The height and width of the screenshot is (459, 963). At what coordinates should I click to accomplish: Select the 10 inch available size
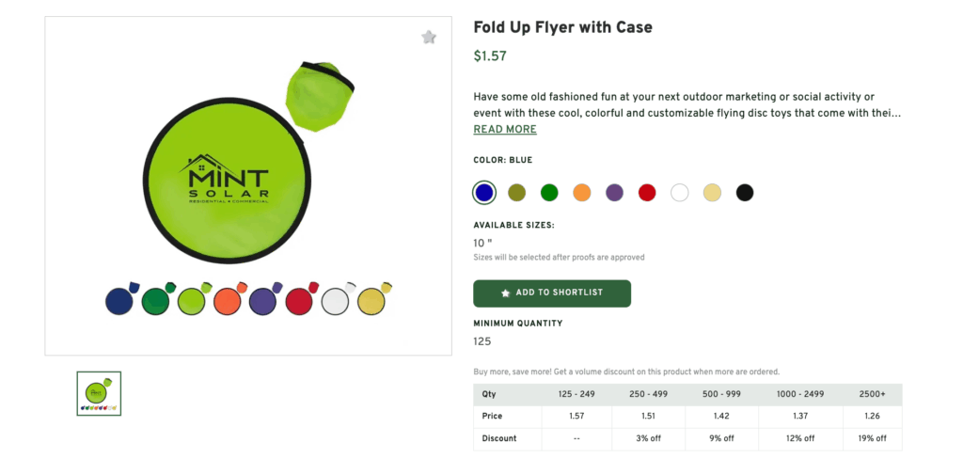point(483,244)
